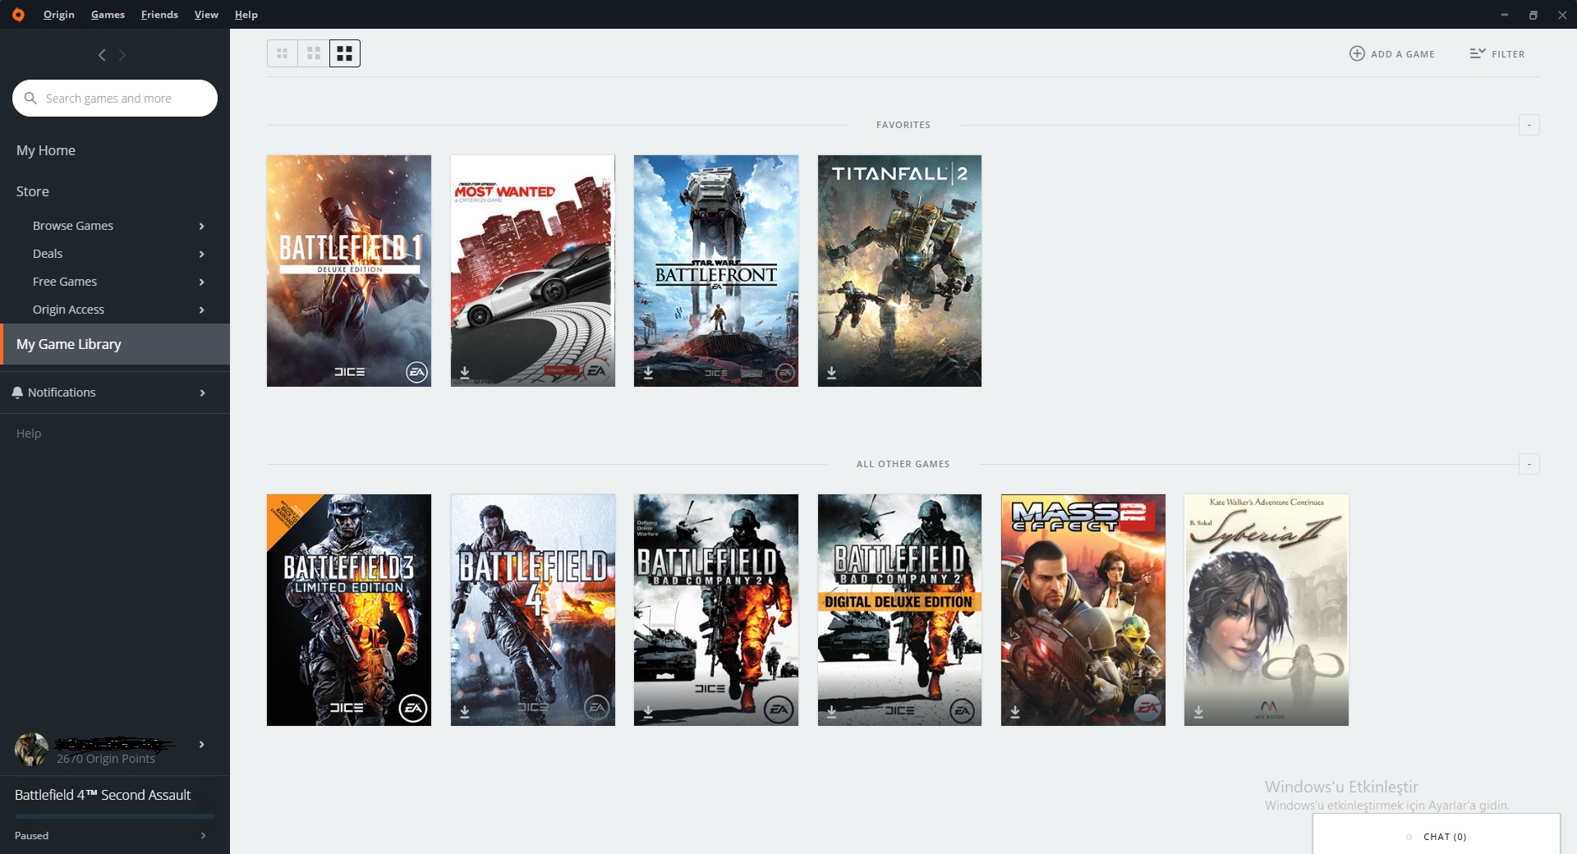1577x854 pixels.
Task: Open the Origin menu
Action: 58,14
